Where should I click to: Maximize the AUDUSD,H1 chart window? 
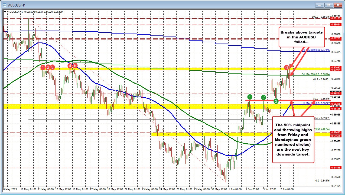[x=329, y=5]
